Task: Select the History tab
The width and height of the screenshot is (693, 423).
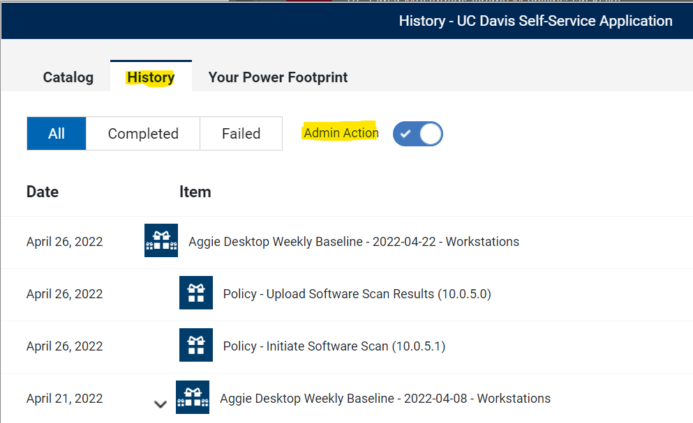Action: coord(151,77)
